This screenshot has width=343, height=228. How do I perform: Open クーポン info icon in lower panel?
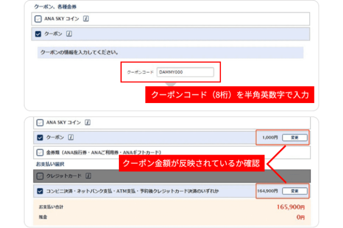click(69, 137)
